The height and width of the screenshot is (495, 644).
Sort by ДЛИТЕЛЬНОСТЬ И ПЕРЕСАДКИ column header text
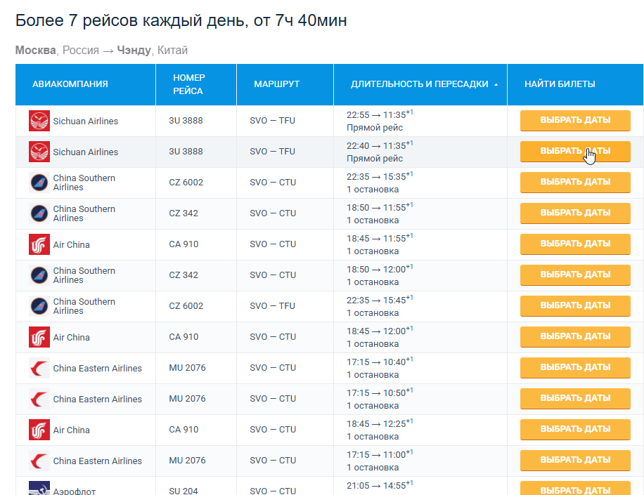pyautogui.click(x=419, y=84)
